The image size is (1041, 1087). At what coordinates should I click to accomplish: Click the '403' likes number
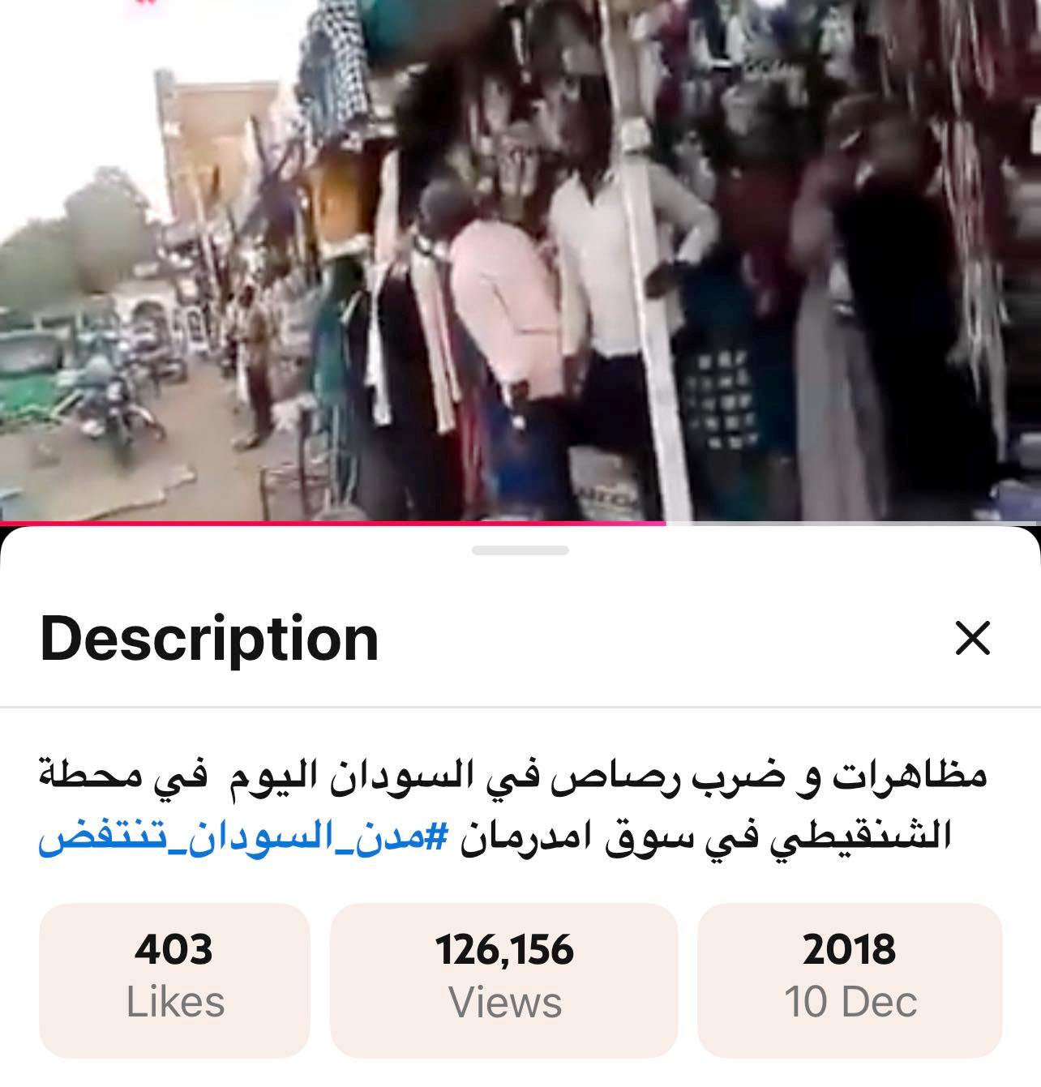pos(174,950)
